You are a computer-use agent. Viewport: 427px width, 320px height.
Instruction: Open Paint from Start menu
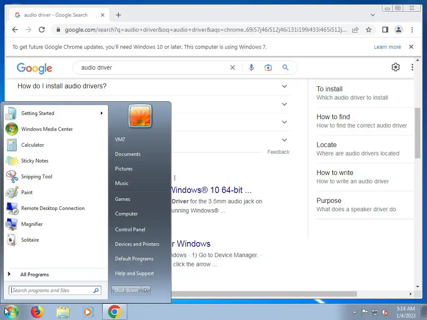[56, 192]
